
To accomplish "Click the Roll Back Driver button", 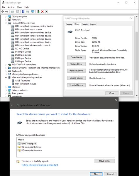I will point(76,71).
